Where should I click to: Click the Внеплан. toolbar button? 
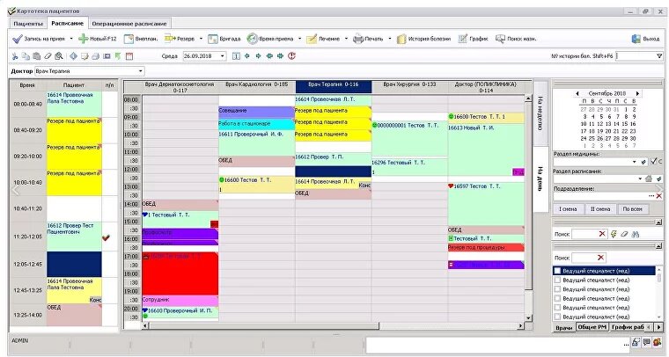click(x=141, y=39)
